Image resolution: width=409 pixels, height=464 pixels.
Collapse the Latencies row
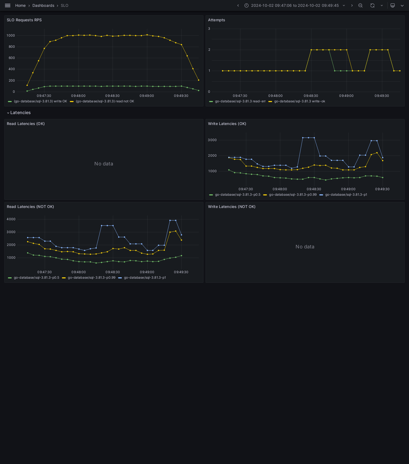click(19, 113)
